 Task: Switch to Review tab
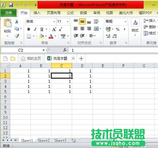click(x=97, y=13)
